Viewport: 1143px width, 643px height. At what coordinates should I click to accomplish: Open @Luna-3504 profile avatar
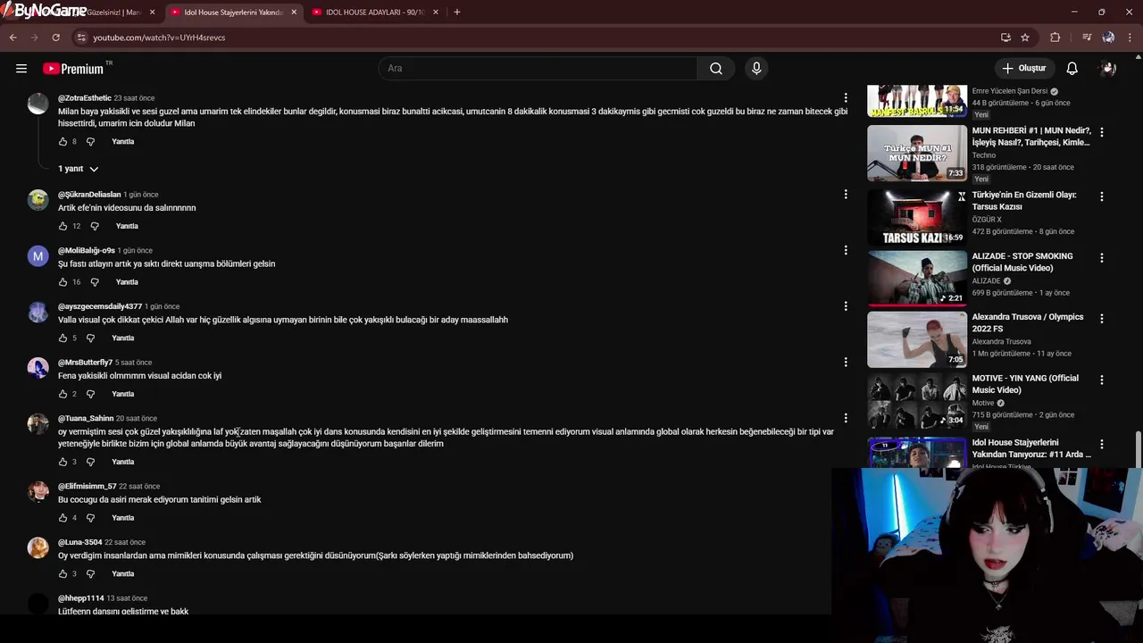(38, 548)
